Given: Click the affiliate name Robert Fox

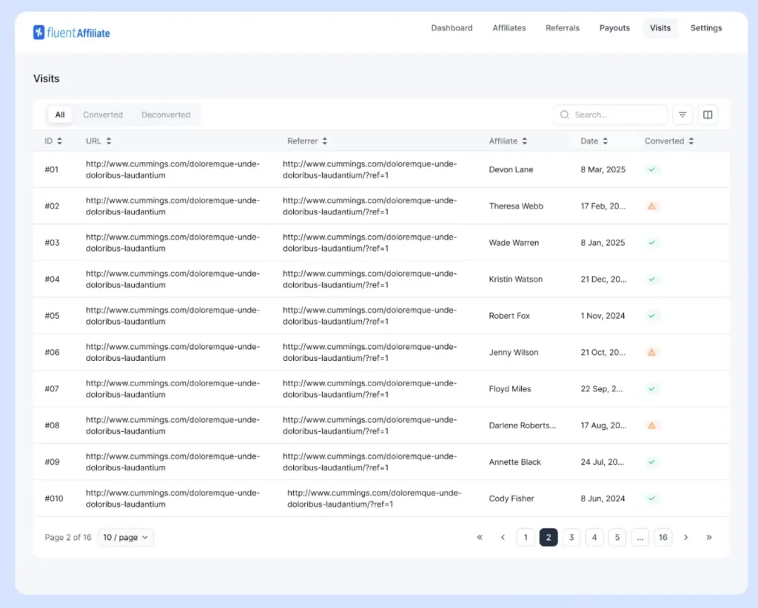Looking at the screenshot, I should [x=509, y=316].
